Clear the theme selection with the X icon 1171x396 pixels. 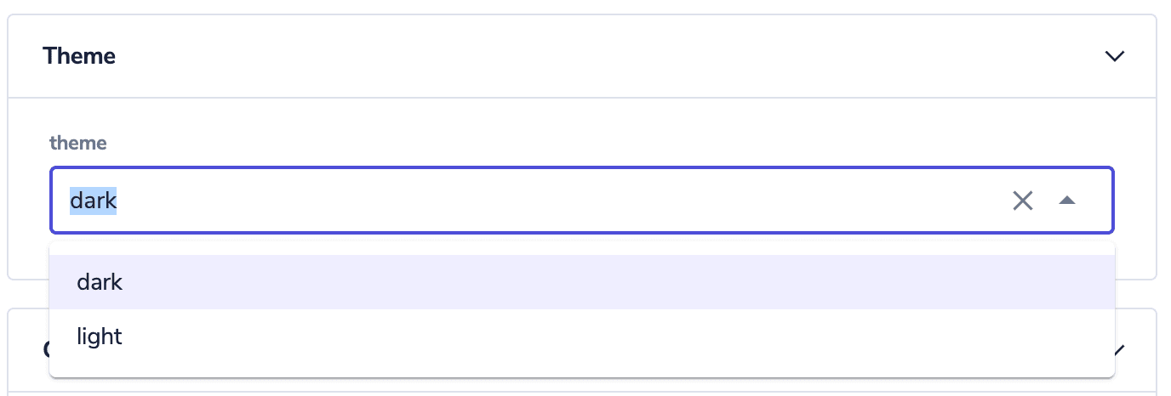(1022, 201)
